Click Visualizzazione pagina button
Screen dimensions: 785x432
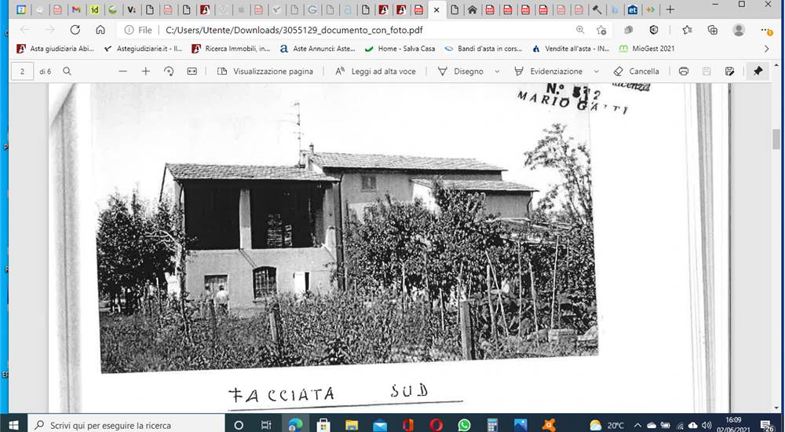coord(265,71)
